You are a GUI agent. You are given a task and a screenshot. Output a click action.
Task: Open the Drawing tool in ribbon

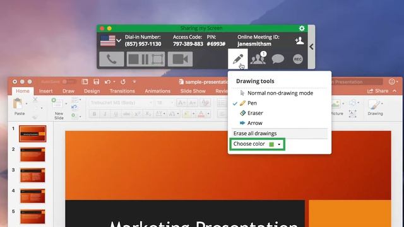[x=375, y=108]
